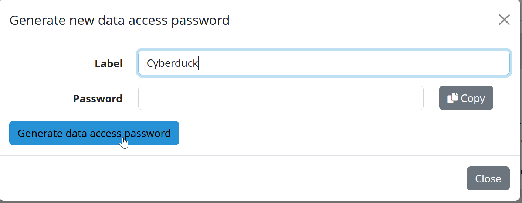
Task: Copy the generated password
Action: [466, 98]
